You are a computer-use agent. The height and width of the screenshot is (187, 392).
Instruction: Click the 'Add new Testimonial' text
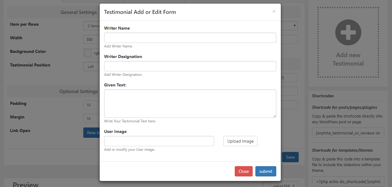click(348, 59)
